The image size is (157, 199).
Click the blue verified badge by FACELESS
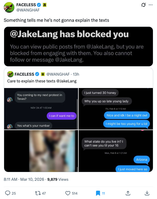click(x=39, y=5)
